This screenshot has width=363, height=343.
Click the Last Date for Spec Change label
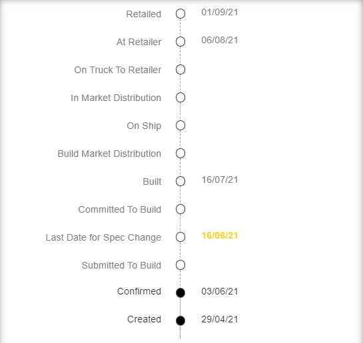(x=103, y=238)
